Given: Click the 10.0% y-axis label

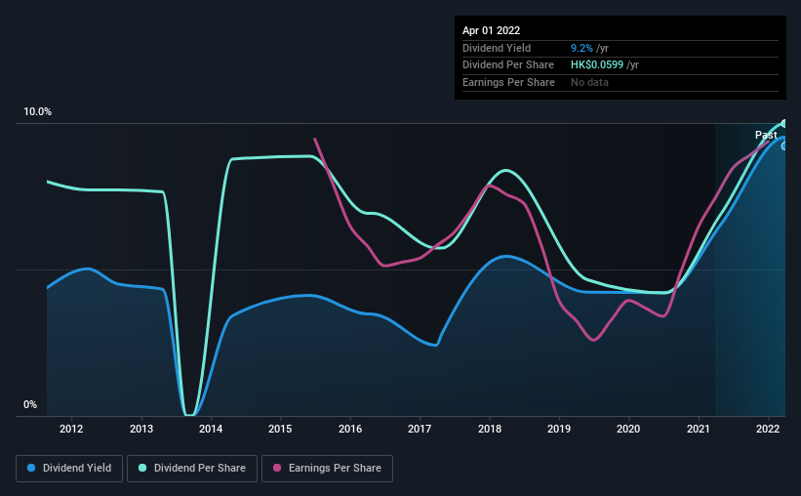Looking at the screenshot, I should tap(37, 112).
